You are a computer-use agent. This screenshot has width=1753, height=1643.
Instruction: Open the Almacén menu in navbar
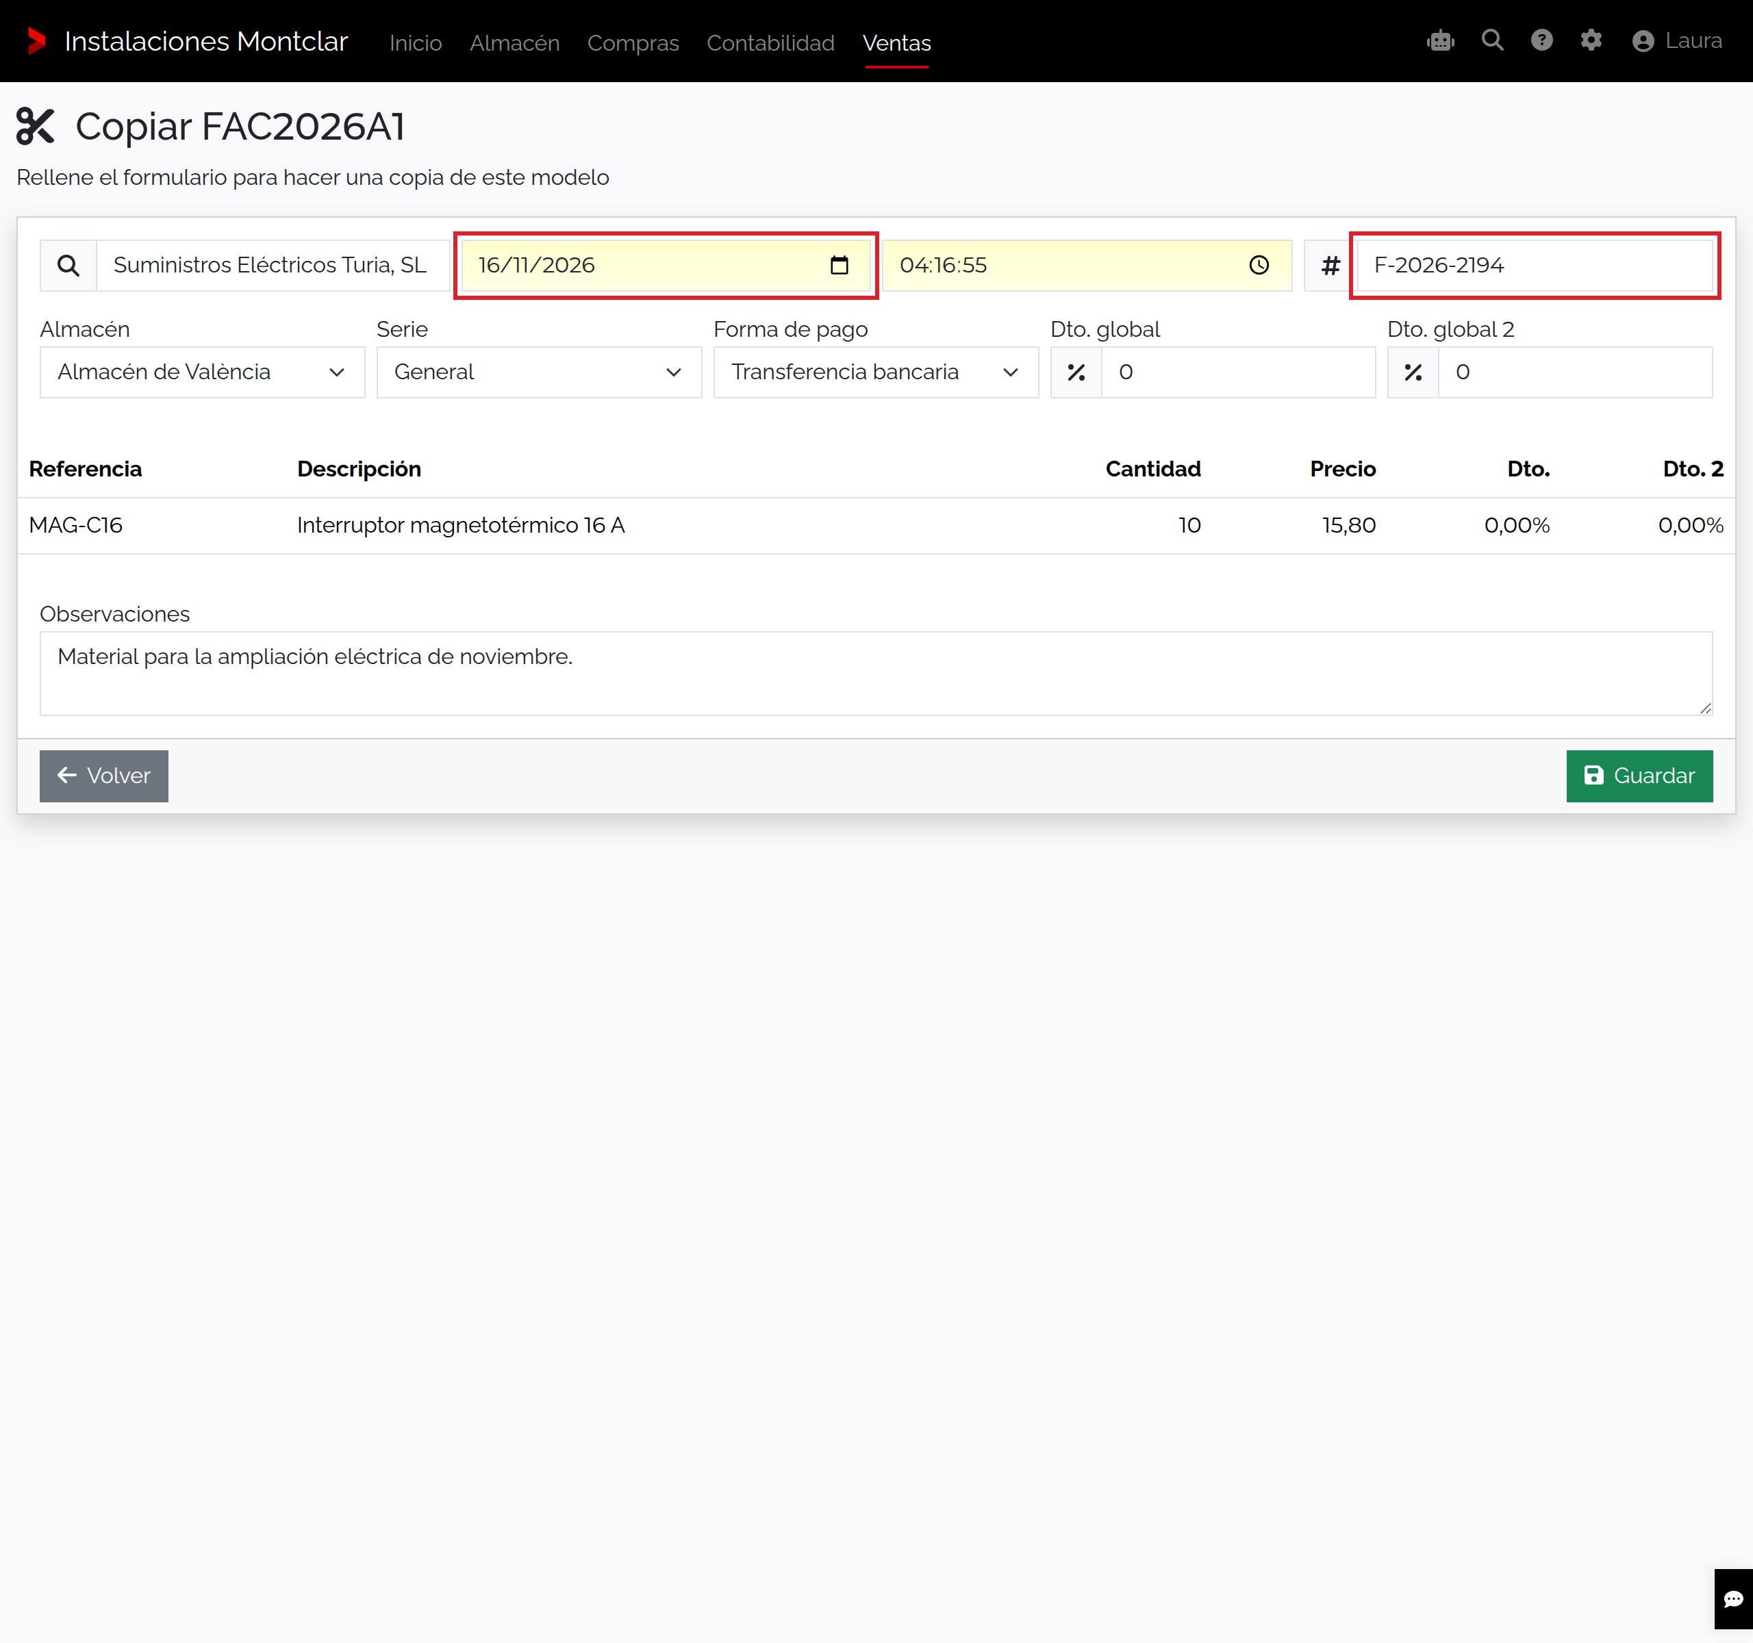515,42
